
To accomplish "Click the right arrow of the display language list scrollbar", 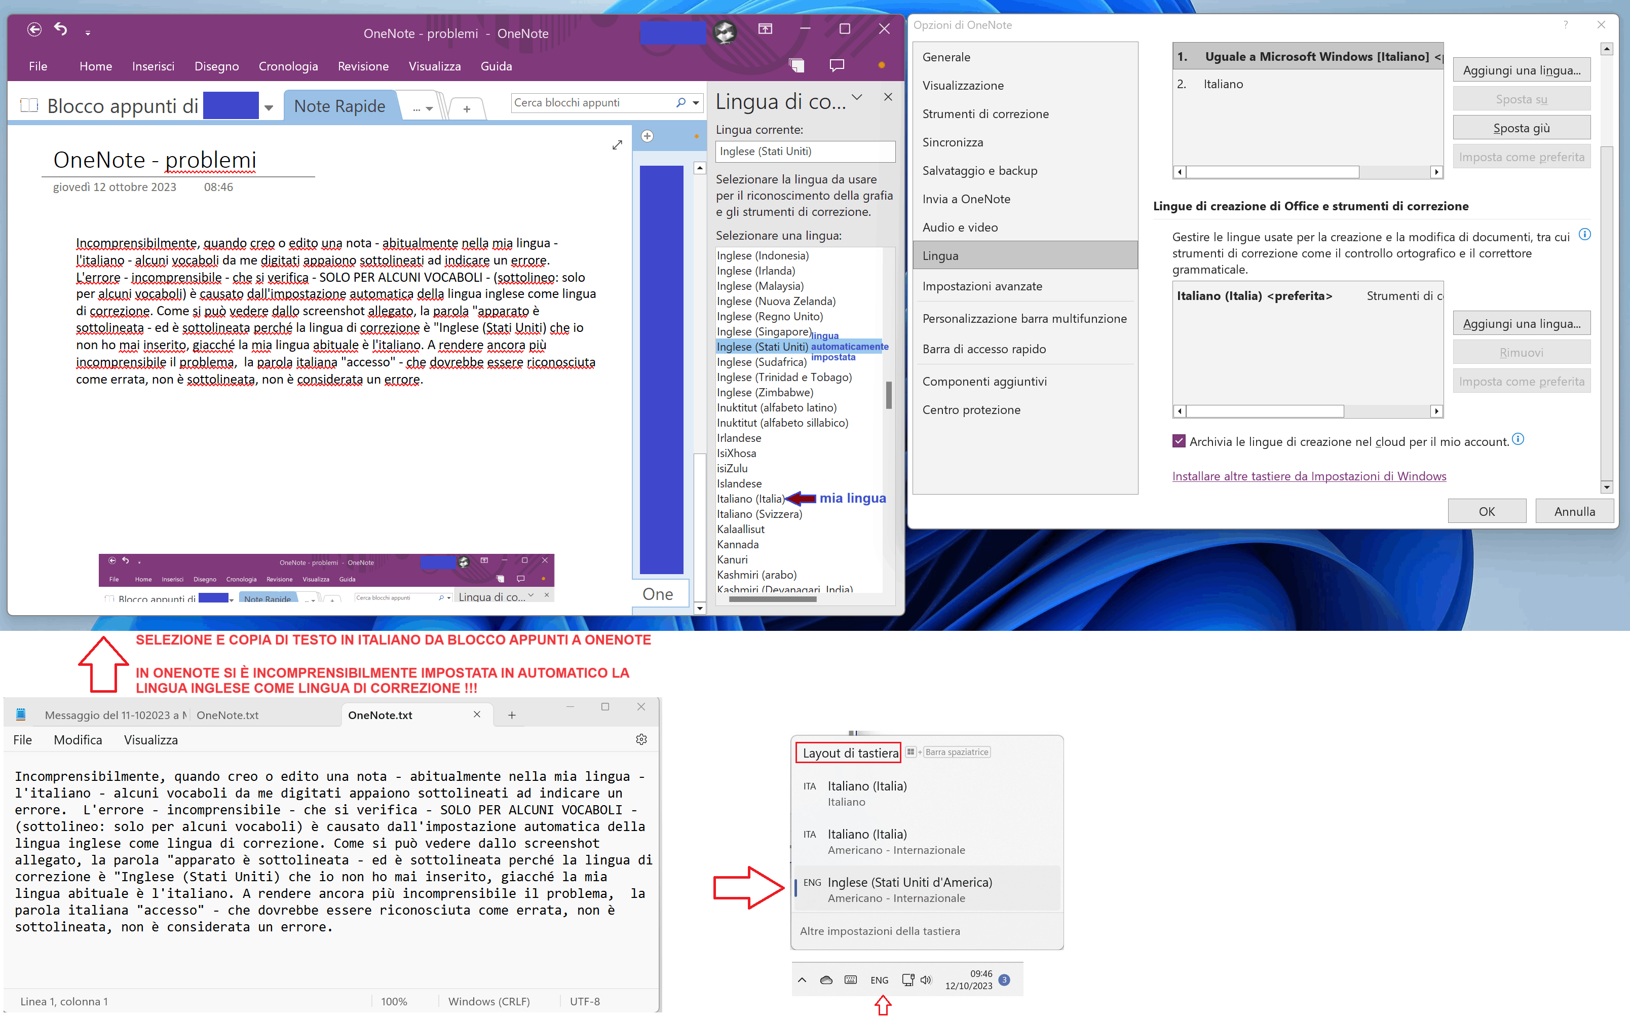I will [x=1436, y=171].
